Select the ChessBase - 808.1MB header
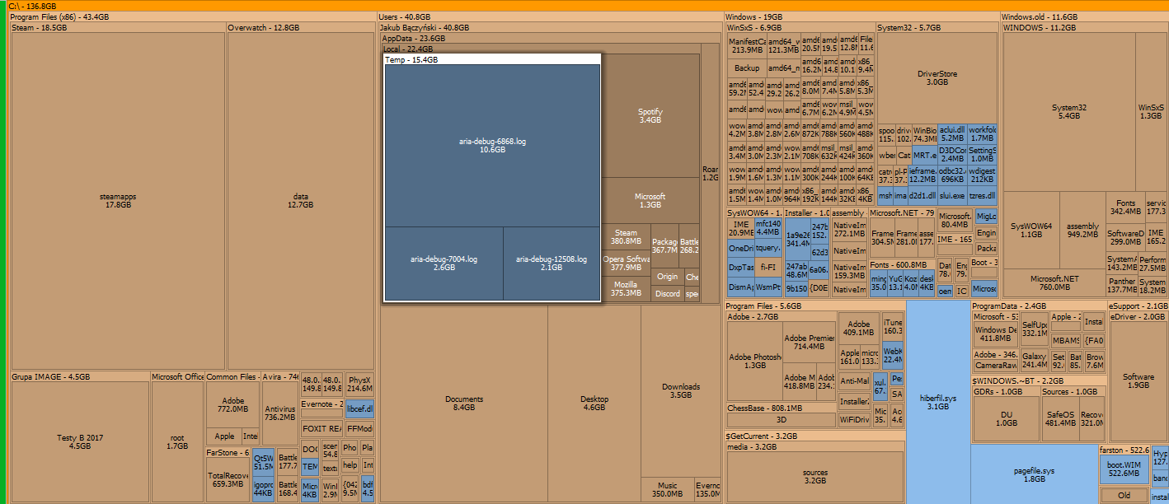 782,408
